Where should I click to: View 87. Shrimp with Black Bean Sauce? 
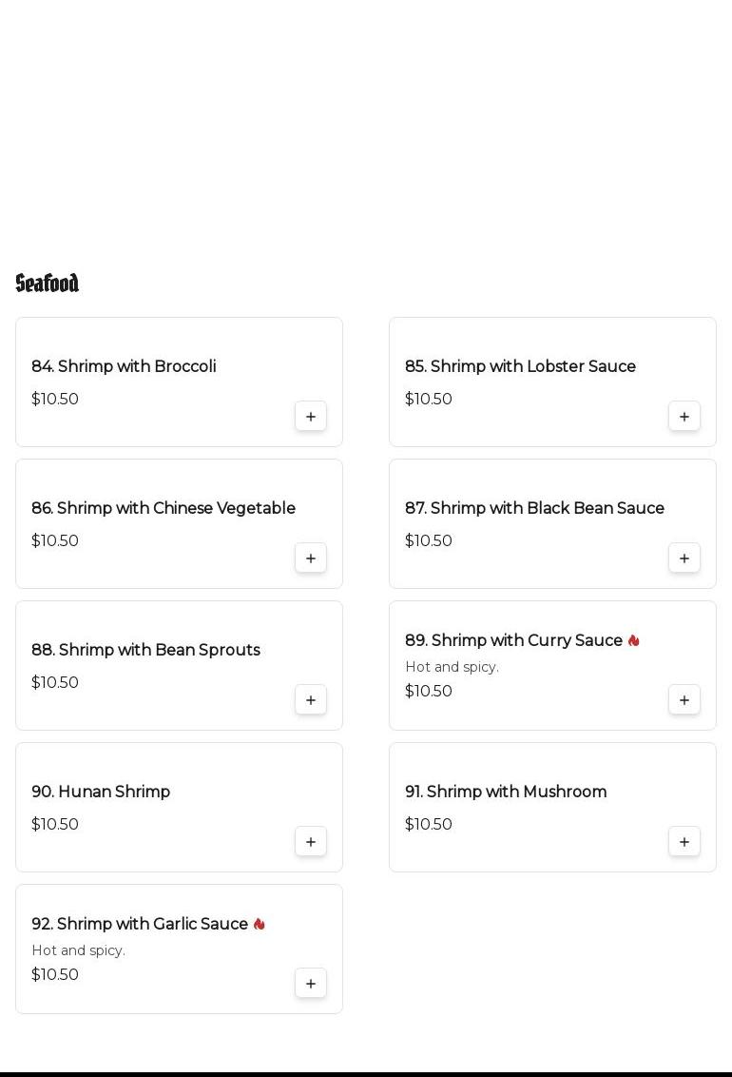534,508
